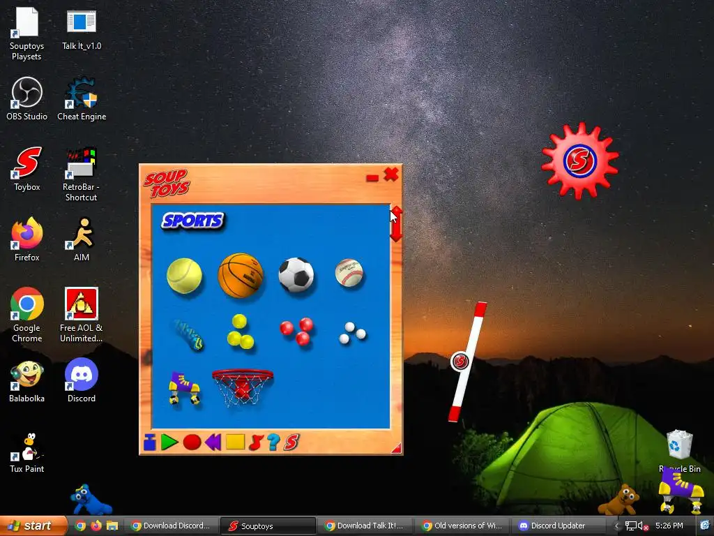The image size is (714, 536).
Task: Start play with the green arrow
Action: 169,442
